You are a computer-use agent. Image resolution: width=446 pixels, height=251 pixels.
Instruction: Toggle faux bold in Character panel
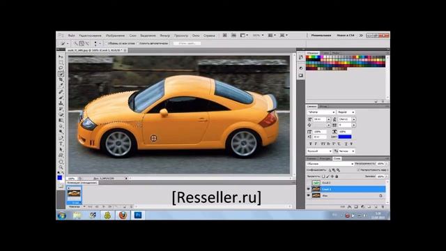[x=310, y=144]
